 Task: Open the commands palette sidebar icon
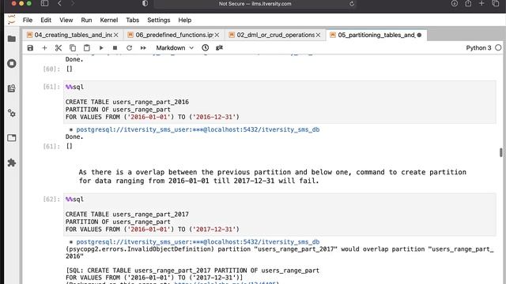click(12, 88)
